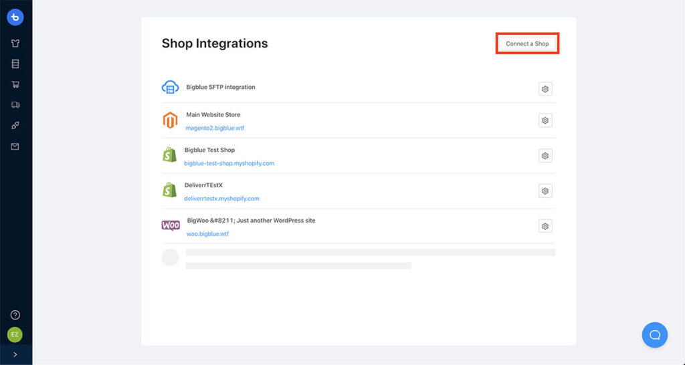Visit the woo.bigblue.wtf link
The width and height of the screenshot is (685, 365).
[207, 234]
